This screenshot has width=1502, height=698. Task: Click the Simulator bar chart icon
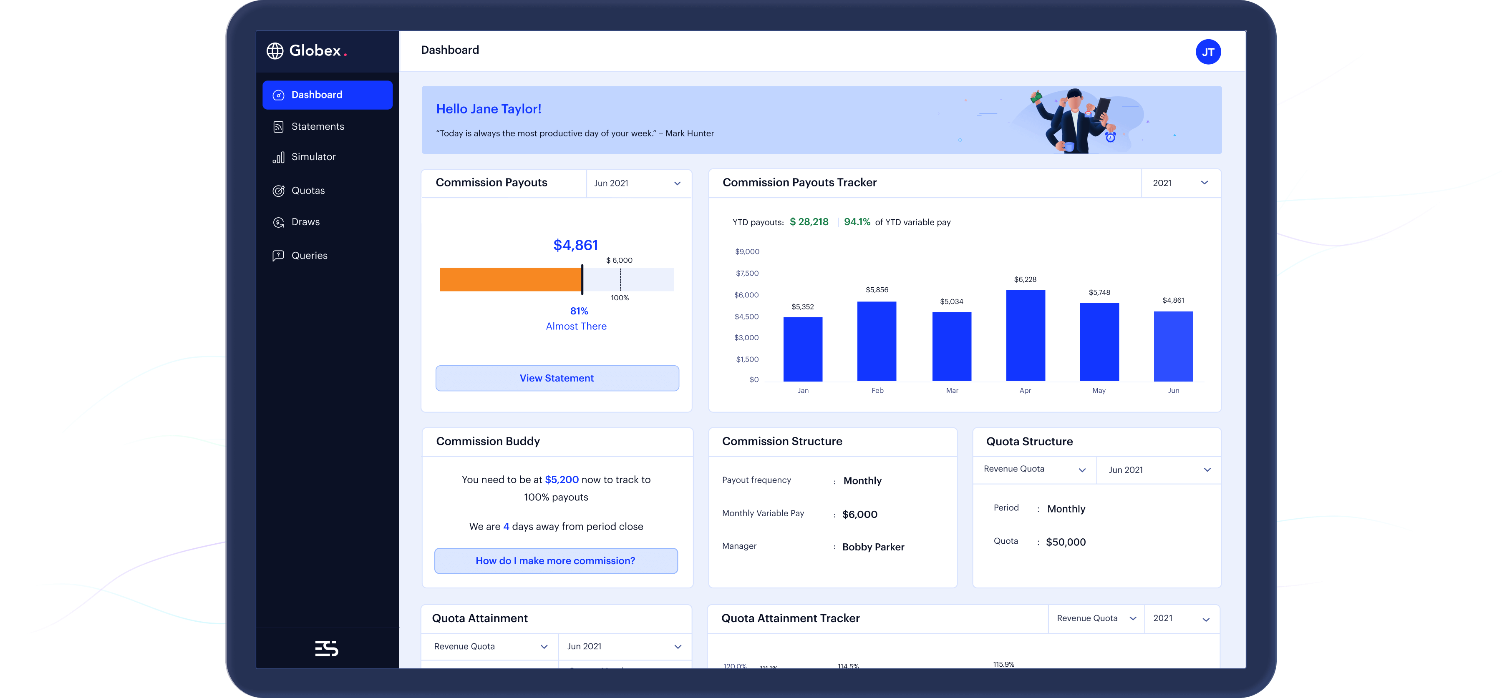[x=279, y=157]
